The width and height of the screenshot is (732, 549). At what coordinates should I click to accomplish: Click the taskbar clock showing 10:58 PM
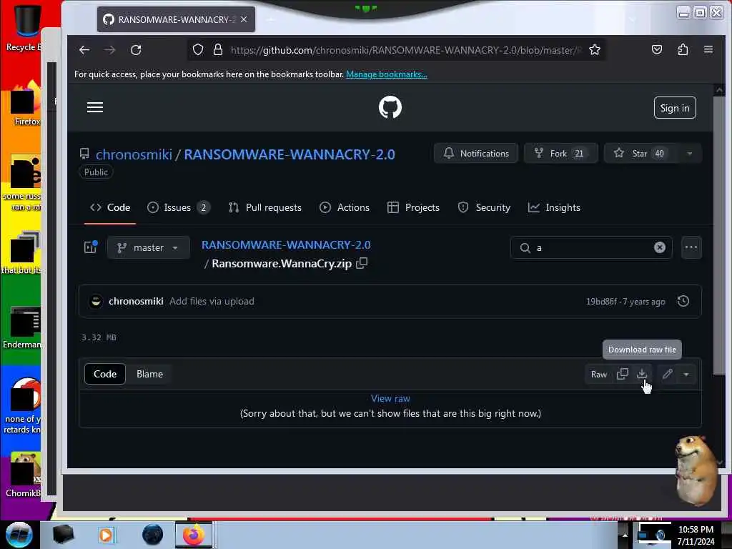pyautogui.click(x=696, y=535)
